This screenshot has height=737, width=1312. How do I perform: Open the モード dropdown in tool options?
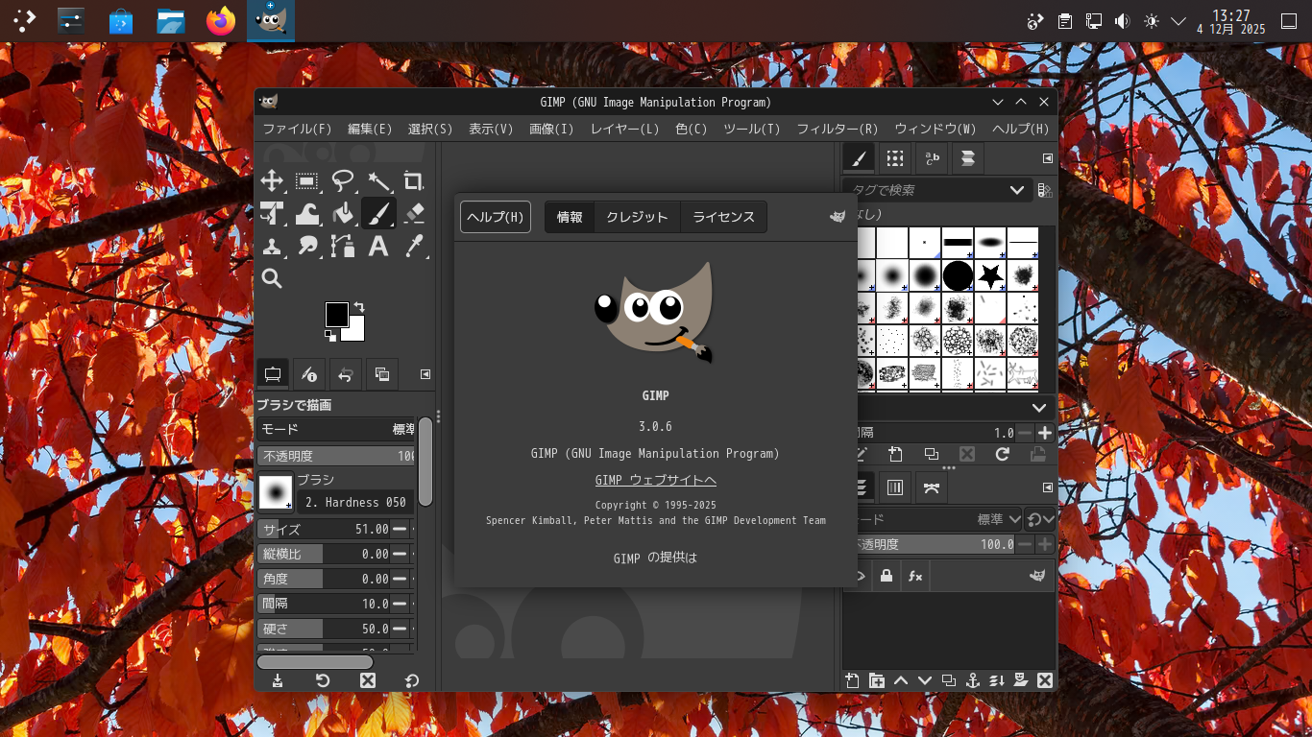pos(336,429)
